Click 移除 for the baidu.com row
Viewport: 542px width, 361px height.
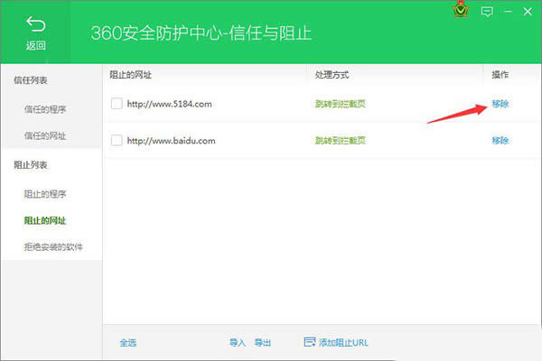tap(500, 140)
